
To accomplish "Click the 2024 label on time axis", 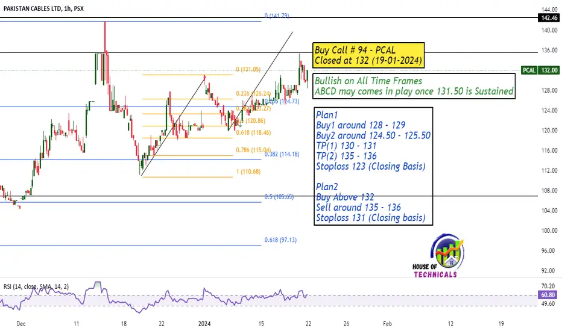I will coord(204,324).
